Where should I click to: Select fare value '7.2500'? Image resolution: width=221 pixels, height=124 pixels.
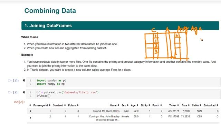[x=186, y=111]
